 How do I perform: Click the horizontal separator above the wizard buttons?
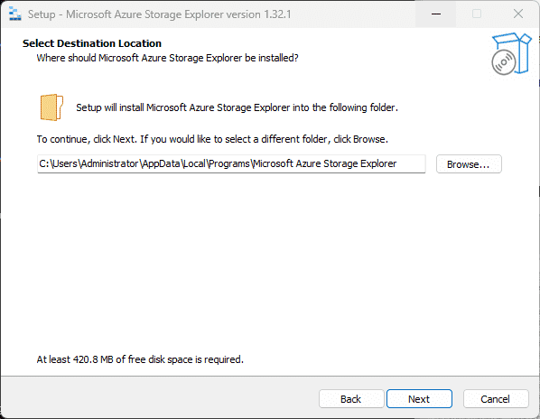270,376
